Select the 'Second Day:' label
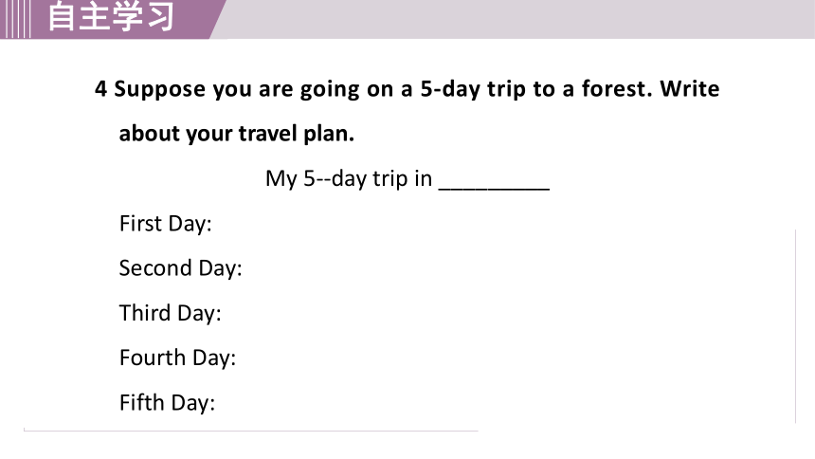This screenshot has width=815, height=459. click(x=180, y=268)
